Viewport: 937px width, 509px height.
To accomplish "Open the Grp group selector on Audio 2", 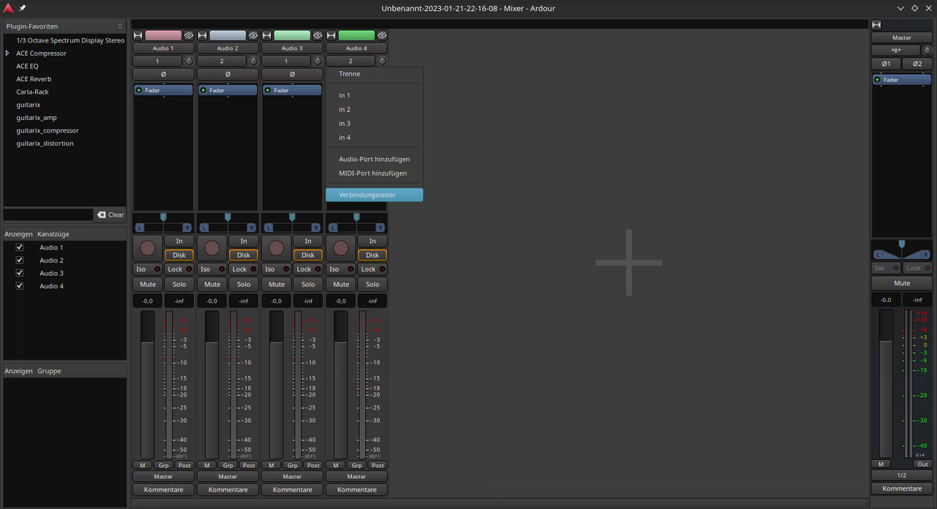I will click(228, 465).
